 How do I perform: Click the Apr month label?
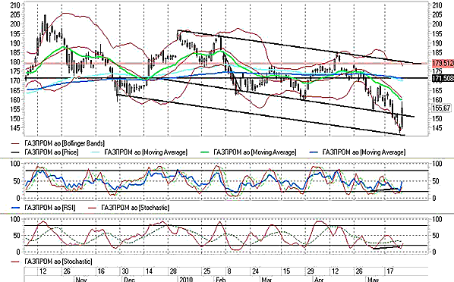tap(319, 280)
